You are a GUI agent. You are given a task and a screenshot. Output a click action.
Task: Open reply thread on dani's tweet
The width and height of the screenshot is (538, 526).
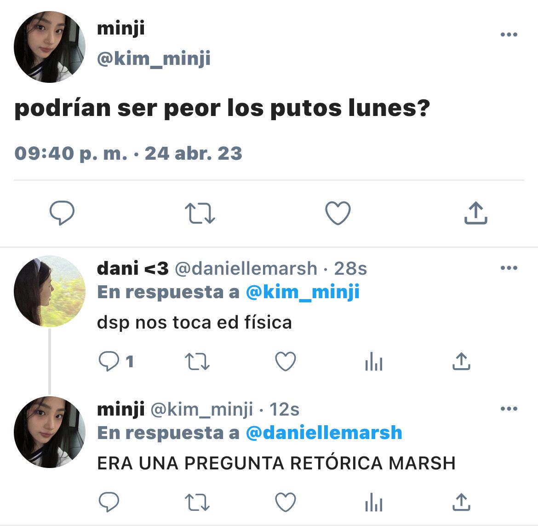click(x=115, y=361)
